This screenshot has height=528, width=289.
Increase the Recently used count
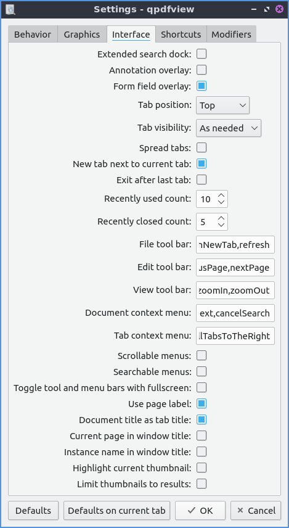point(221,196)
